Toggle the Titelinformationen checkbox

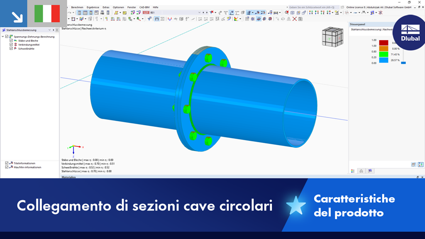[x=7, y=163]
